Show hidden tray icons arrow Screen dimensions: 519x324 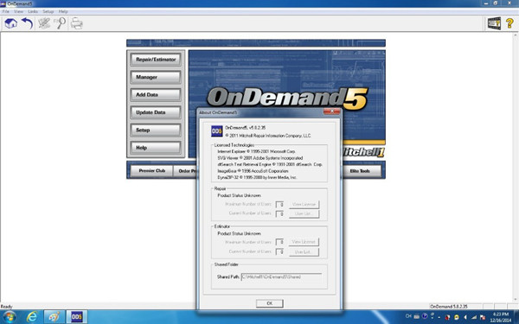pos(439,317)
